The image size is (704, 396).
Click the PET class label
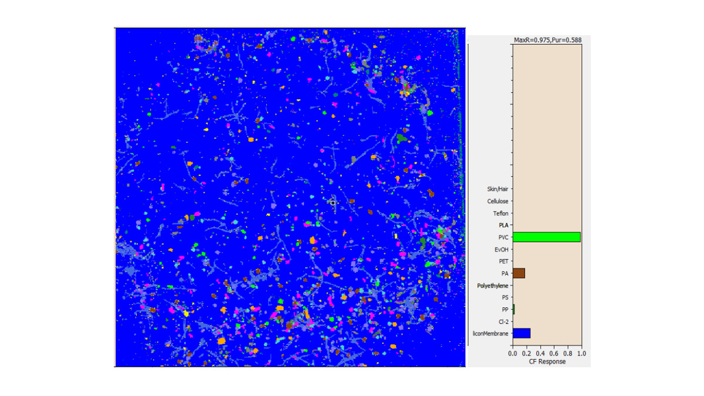click(503, 262)
